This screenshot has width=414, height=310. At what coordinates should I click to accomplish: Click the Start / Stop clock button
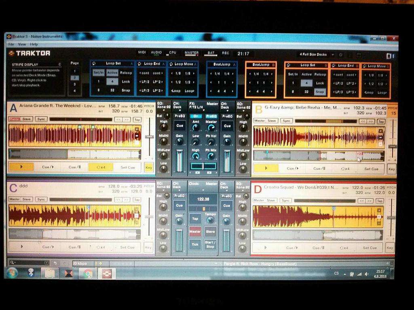(210, 244)
